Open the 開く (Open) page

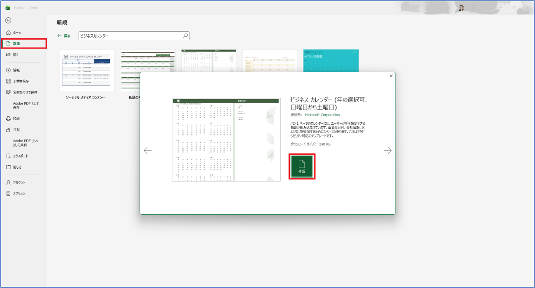[x=15, y=55]
